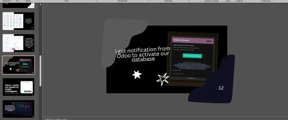Open slide 14 thumbnail in the panel
Screen dimensions: 288x120
point(18,109)
